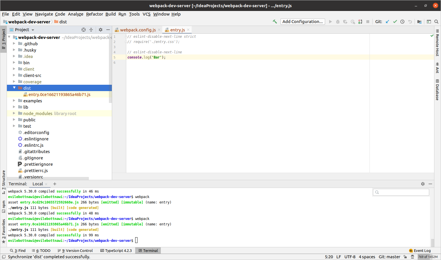Click Add Configuration... button
This screenshot has width=441, height=260.
click(x=303, y=22)
